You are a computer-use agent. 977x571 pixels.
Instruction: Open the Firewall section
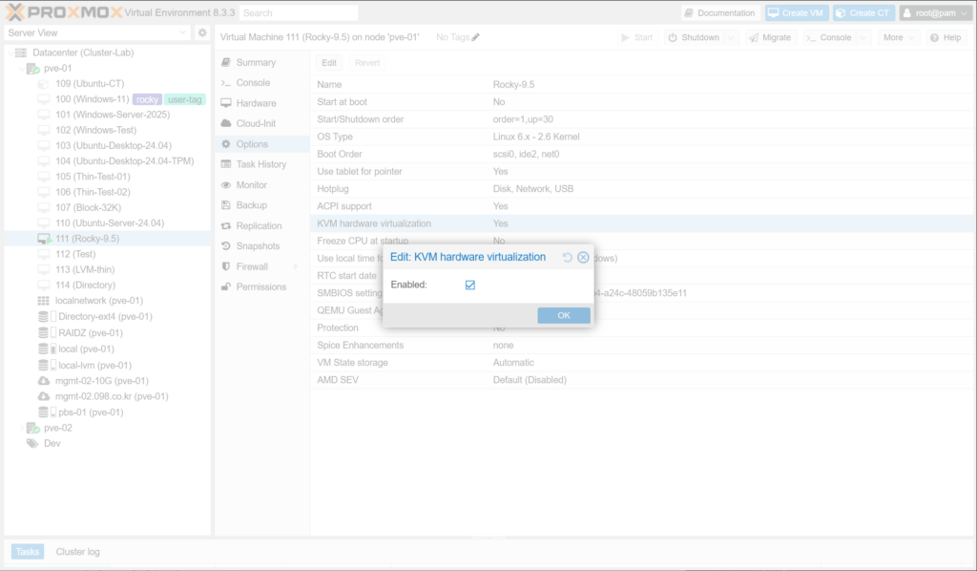252,266
